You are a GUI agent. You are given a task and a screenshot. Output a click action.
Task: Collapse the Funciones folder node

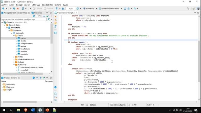(14, 65)
